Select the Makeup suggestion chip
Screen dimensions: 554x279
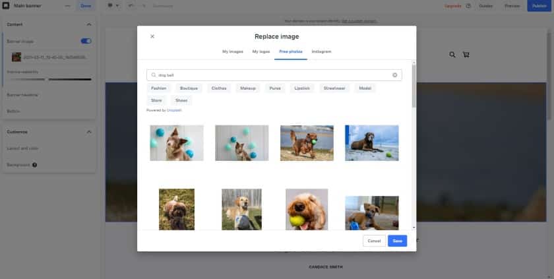pos(248,88)
